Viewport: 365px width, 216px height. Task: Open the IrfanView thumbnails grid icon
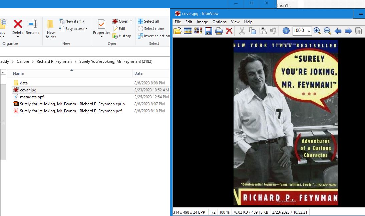point(198,31)
